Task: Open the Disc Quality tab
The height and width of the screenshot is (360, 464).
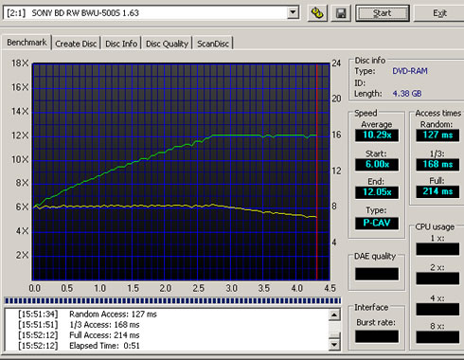Action: [167, 44]
